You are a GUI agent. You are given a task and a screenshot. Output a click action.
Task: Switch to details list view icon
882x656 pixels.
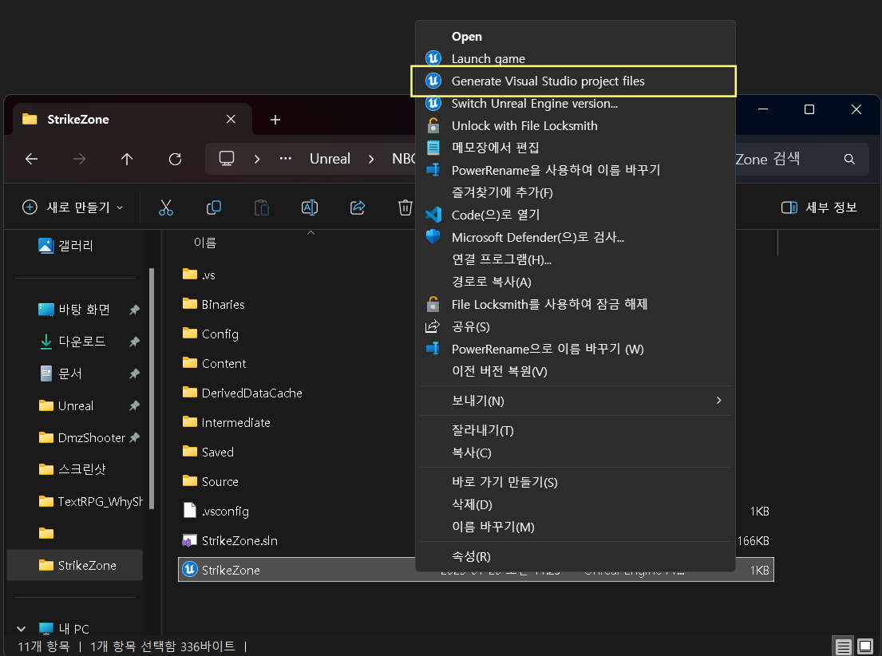[843, 646]
